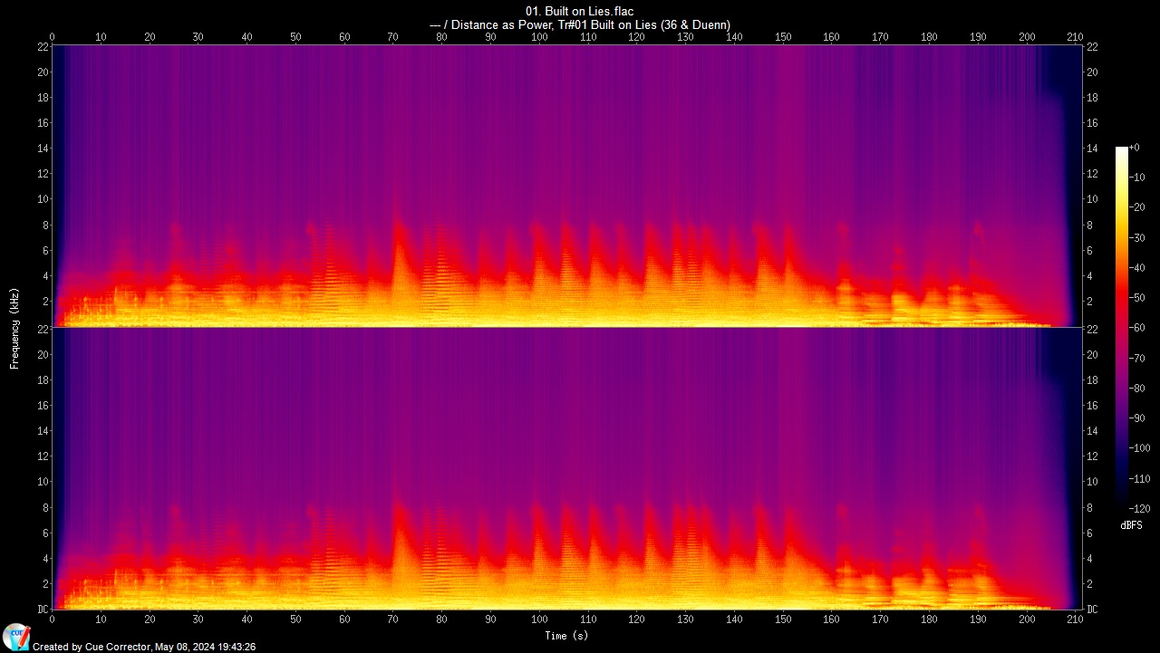Click 14 kHz tick on upper-right frequency axis
The height and width of the screenshot is (653, 1160).
pyautogui.click(x=1092, y=149)
